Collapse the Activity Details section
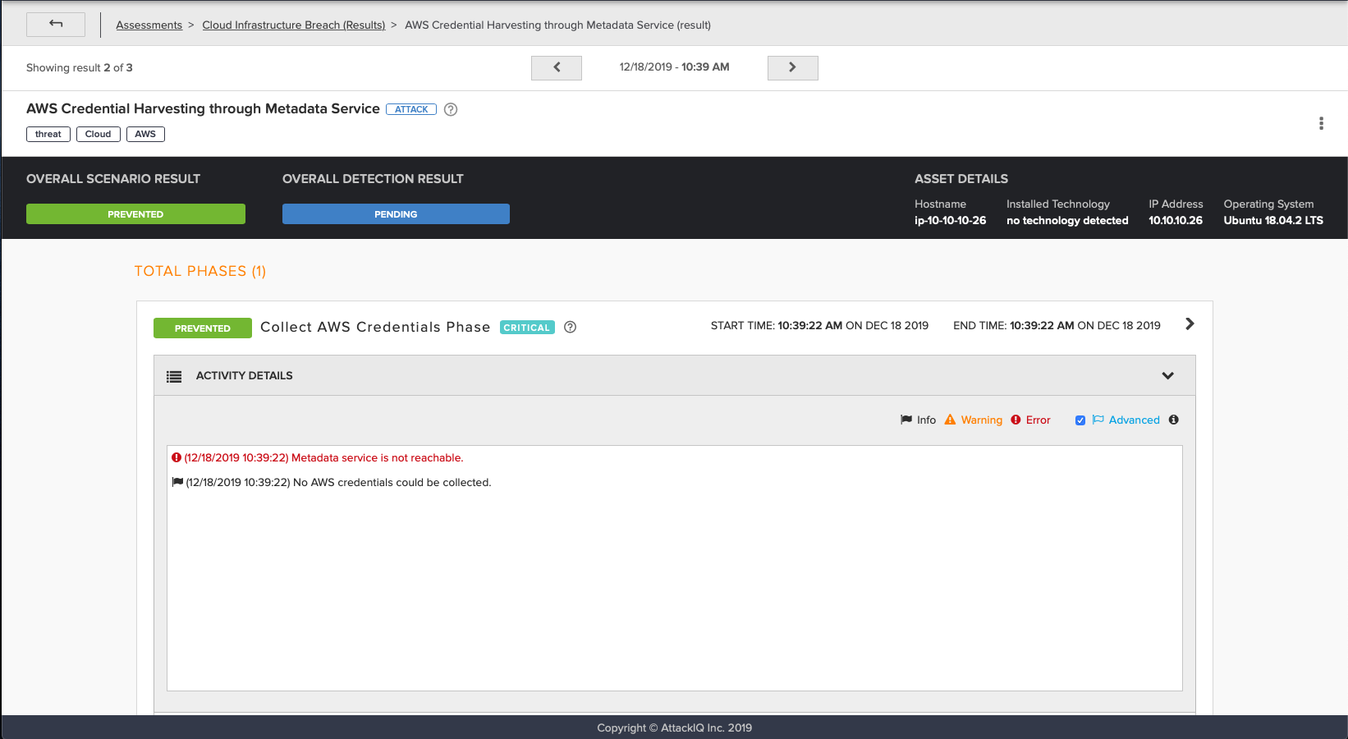Screen dimensions: 1348x739 1167,375
